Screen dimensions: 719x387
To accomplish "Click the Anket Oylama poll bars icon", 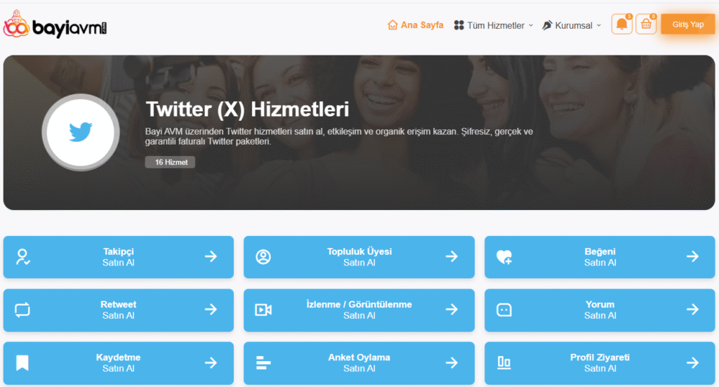I will point(263,362).
